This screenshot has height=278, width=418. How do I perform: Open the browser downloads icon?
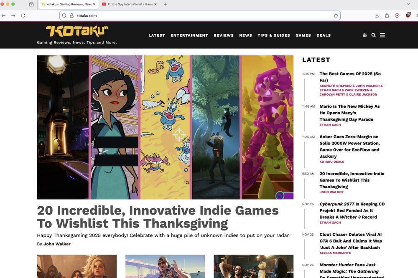[x=376, y=15]
